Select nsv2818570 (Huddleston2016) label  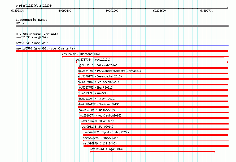[x=100, y=115]
